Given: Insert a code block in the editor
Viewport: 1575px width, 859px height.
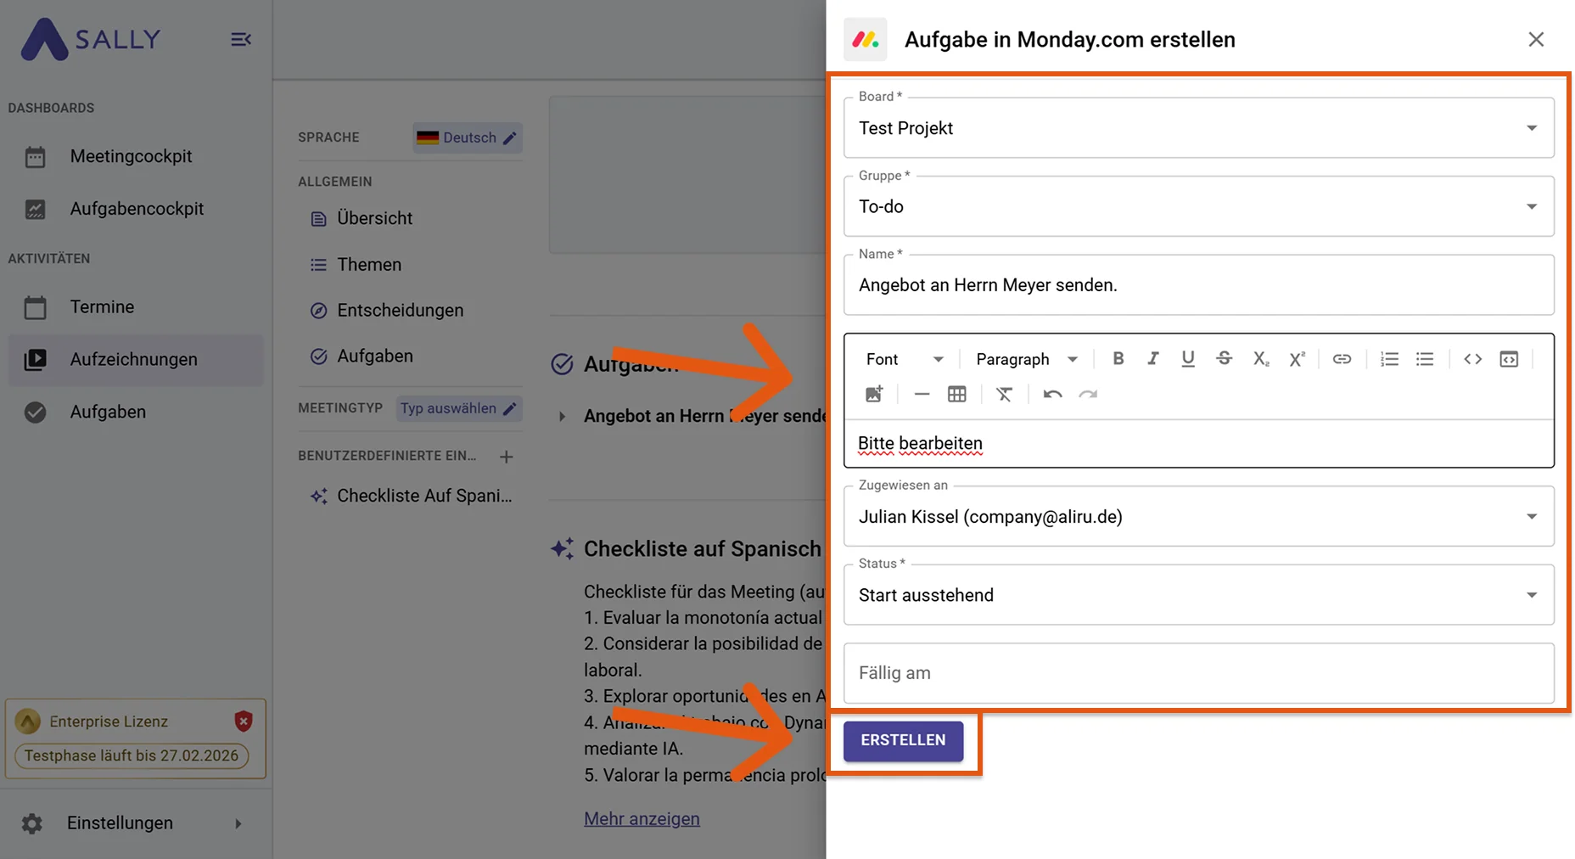Looking at the screenshot, I should pyautogui.click(x=1509, y=359).
